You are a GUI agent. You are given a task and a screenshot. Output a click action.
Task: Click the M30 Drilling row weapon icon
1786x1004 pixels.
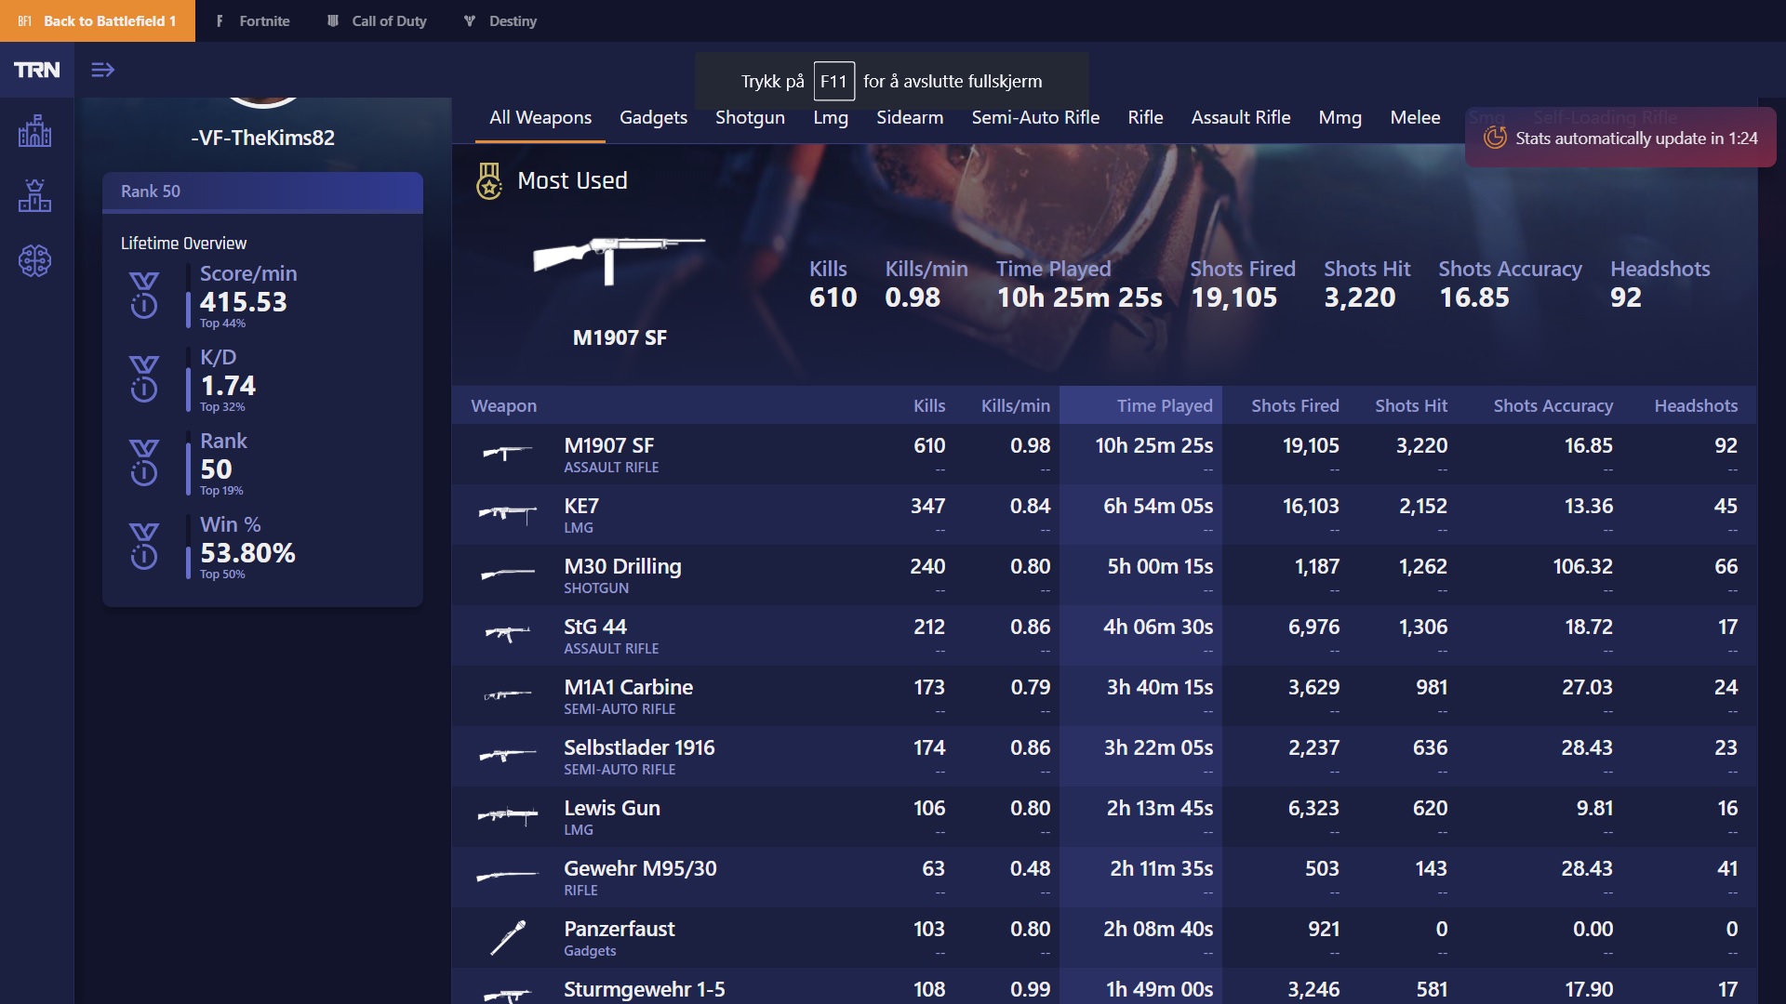tap(507, 574)
